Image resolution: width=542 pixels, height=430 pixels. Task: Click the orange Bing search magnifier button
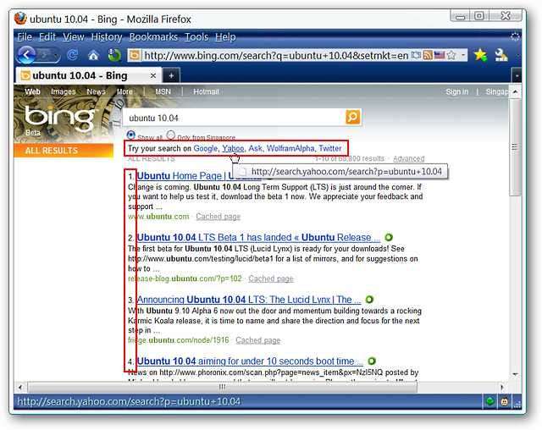point(352,117)
